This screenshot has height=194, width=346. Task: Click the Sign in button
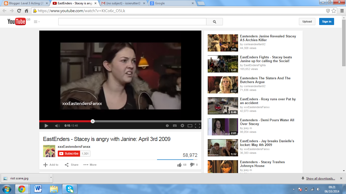coord(326,21)
